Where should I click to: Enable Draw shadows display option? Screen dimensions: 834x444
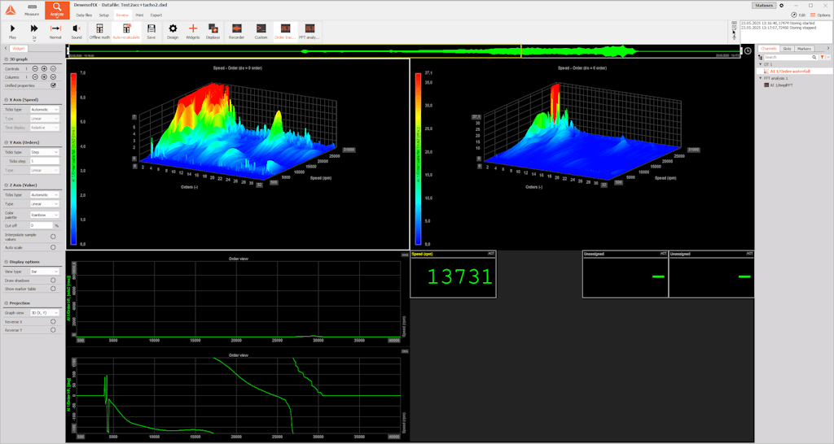point(53,281)
